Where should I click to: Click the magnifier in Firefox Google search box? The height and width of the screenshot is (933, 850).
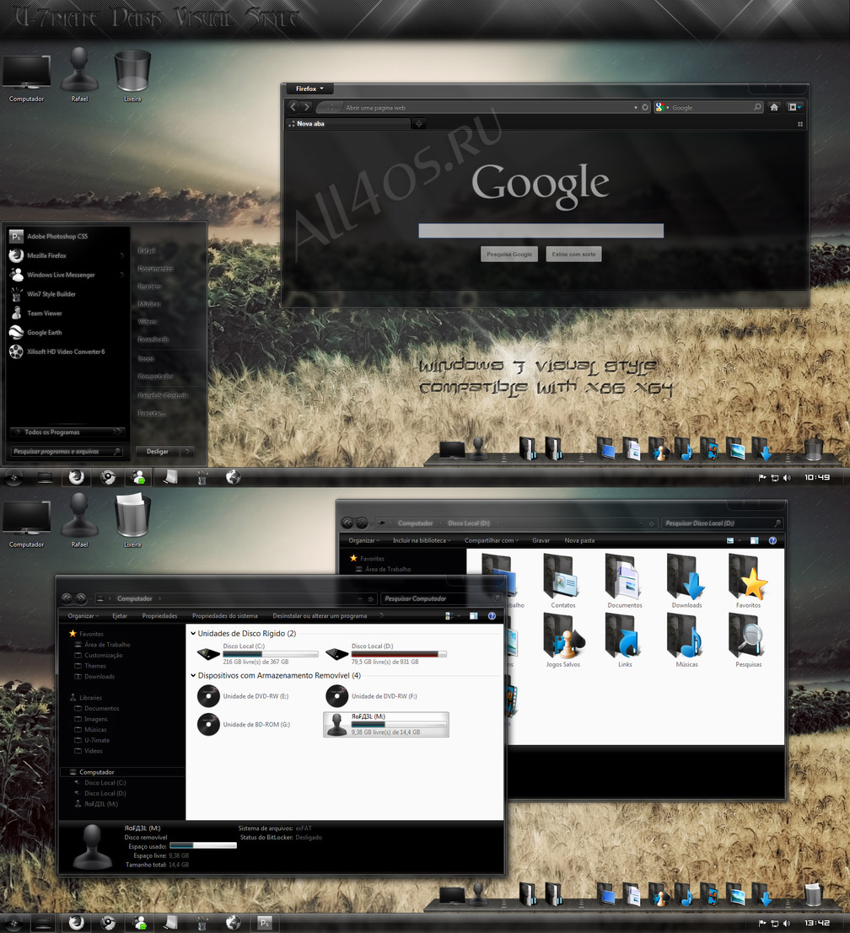point(757,107)
